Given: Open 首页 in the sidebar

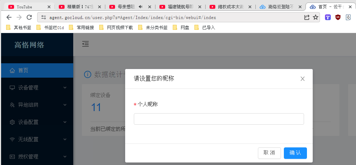Looking at the screenshot, I should tap(37, 70).
